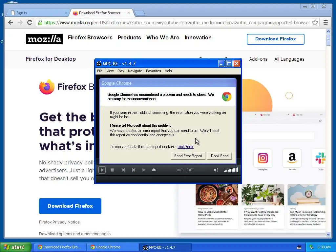The width and height of the screenshot is (336, 252).
Task: Open MPC-BE Play menu
Action: pyautogui.click(x=121, y=71)
